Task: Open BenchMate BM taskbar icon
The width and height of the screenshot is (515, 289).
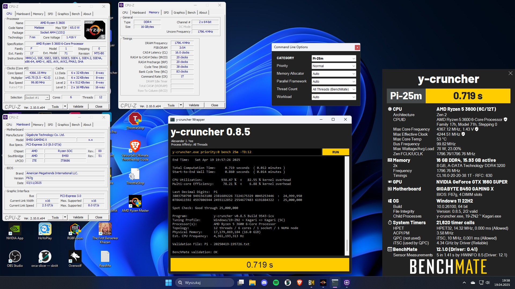Action: tap(311, 283)
